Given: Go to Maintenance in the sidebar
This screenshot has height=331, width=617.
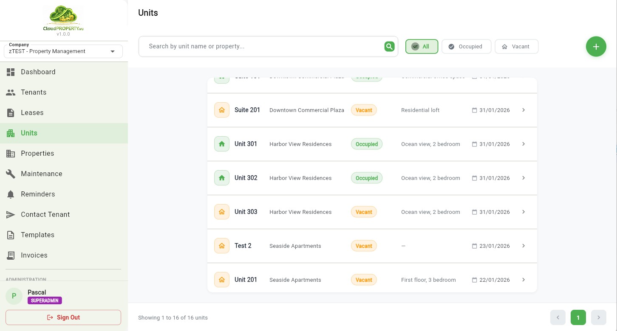Looking at the screenshot, I should 41,174.
